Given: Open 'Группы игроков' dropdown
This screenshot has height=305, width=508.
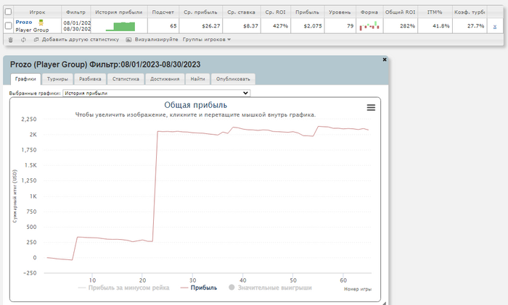Looking at the screenshot, I should click(x=207, y=39).
